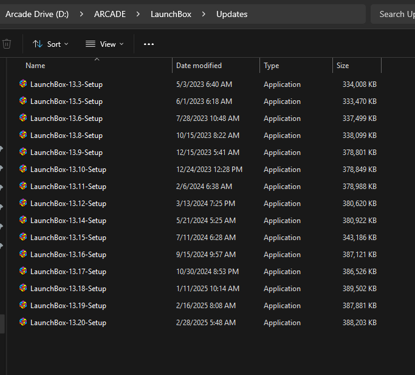This screenshot has width=415, height=375.
Task: Select the LaunchBox-13.3-Setup file name
Action: (66, 84)
